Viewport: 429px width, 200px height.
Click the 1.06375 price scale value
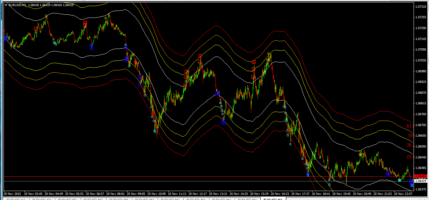tap(420, 189)
